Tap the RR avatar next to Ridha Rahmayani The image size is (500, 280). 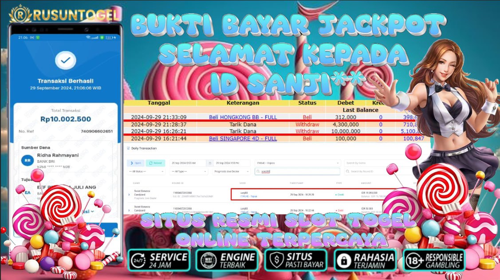[28, 161]
